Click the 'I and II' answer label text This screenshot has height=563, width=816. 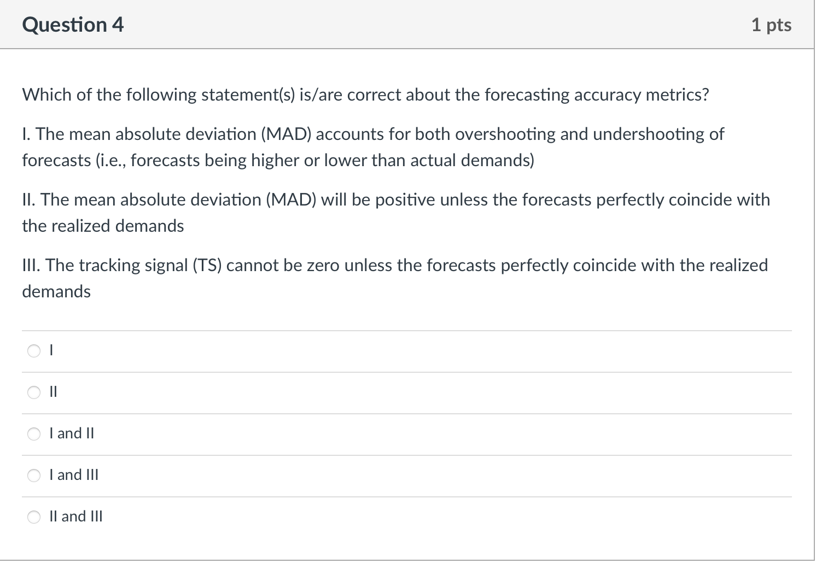pos(72,433)
